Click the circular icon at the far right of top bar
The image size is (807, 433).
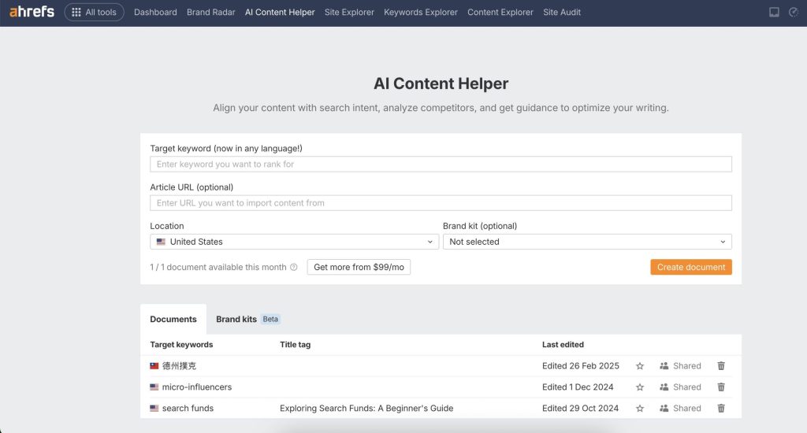pyautogui.click(x=794, y=13)
